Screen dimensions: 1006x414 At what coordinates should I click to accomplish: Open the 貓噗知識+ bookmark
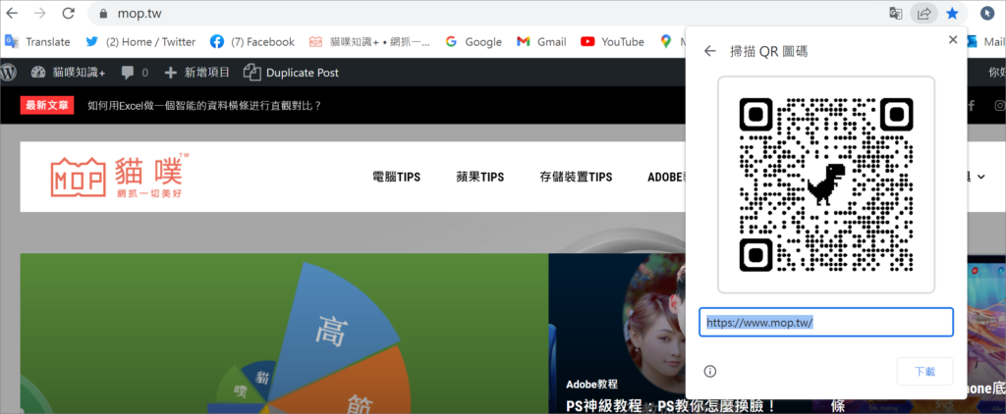point(369,41)
